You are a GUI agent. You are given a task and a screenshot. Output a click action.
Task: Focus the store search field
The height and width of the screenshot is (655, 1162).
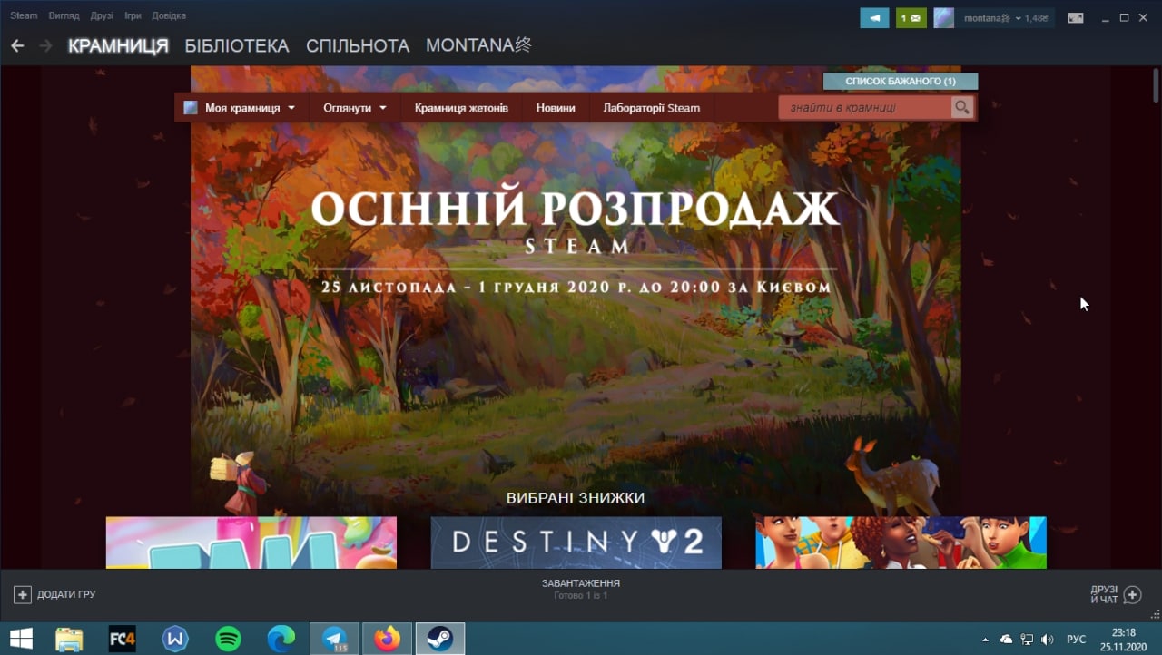(865, 108)
